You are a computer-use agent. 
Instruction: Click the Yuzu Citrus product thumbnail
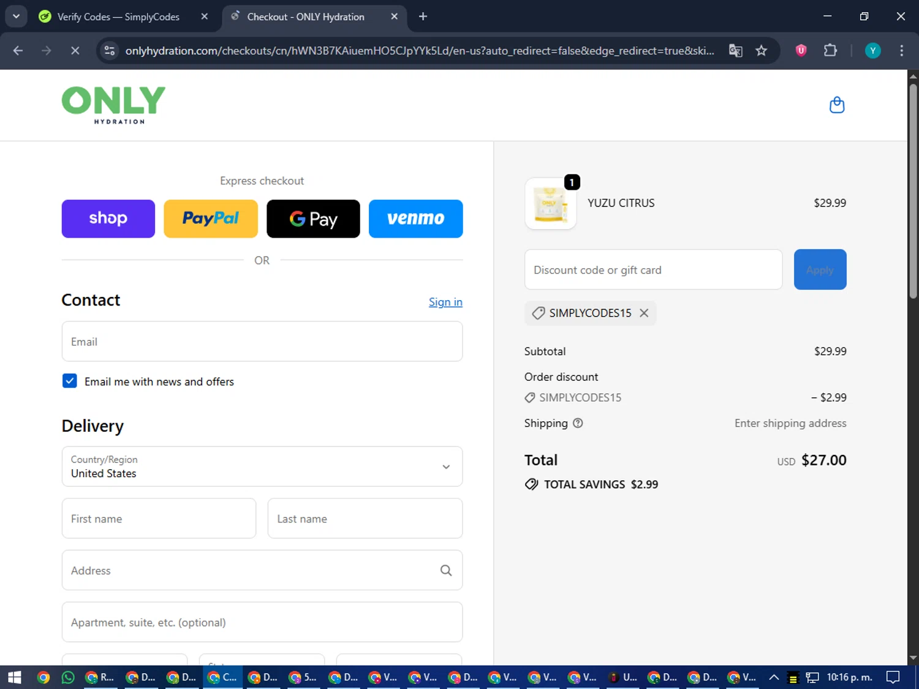550,204
